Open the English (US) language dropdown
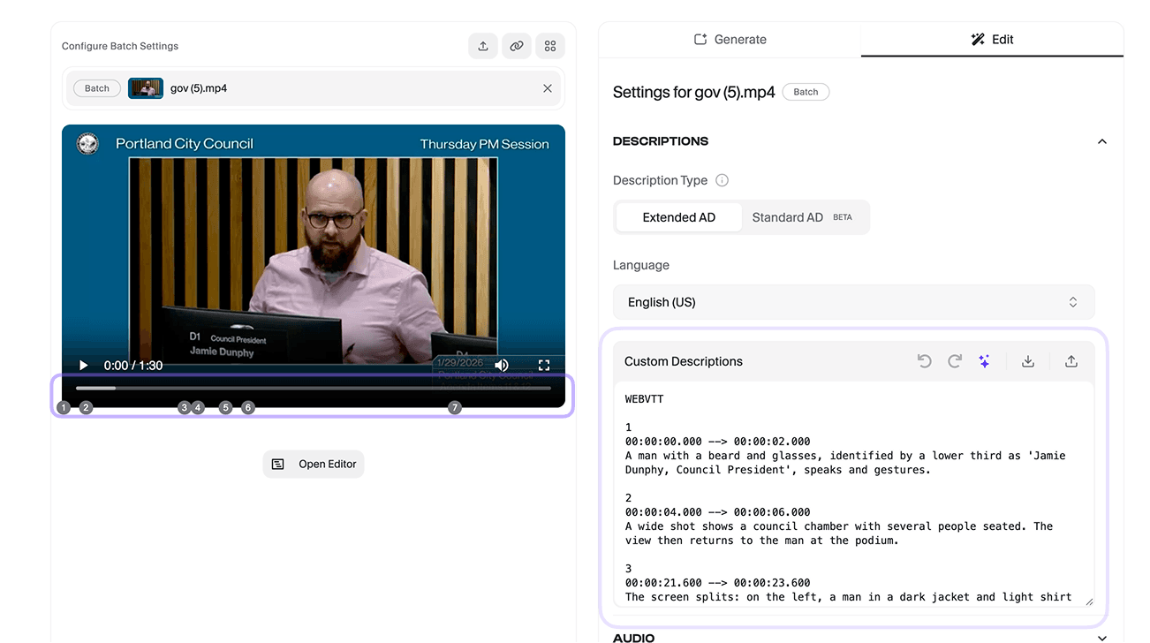Viewport: 1150px width, 643px height. click(x=853, y=302)
